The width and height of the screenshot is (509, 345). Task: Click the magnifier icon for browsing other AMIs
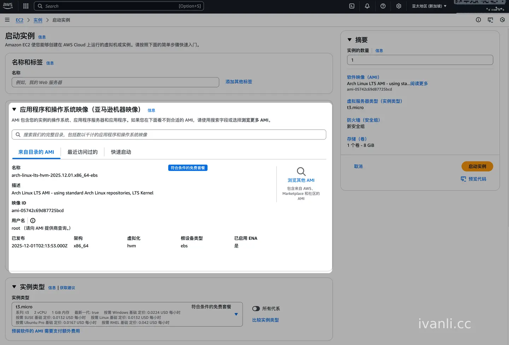point(301,172)
